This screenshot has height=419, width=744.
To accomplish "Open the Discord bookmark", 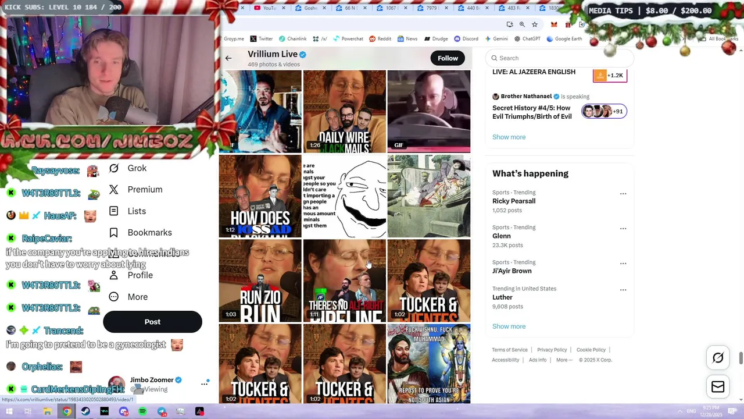I will point(466,39).
